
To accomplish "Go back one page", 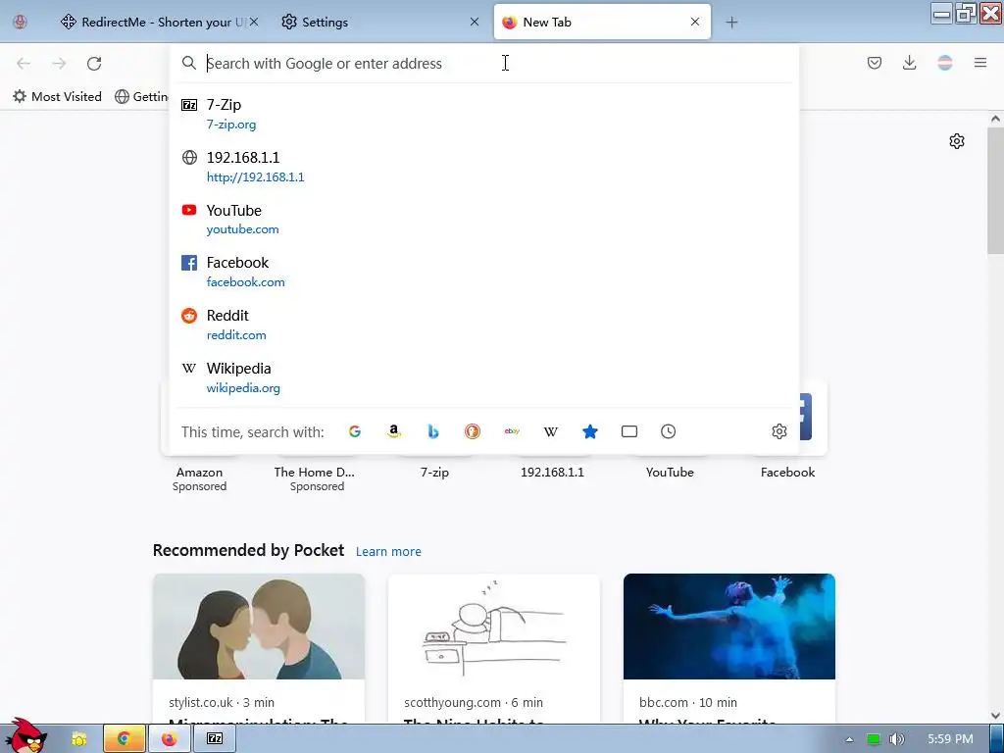I will [24, 64].
